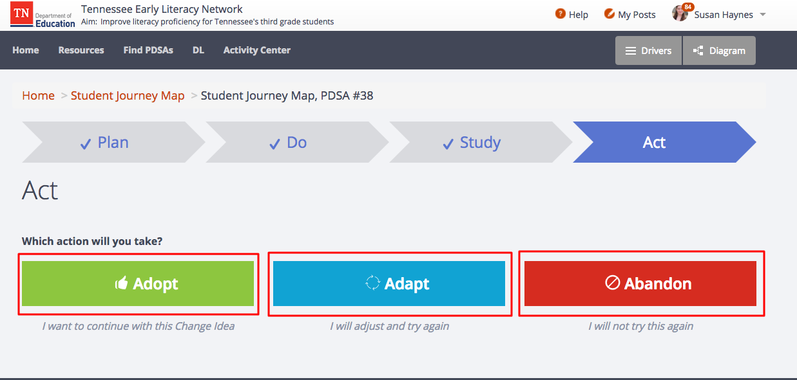
Task: Click Susan Haynes's profile avatar
Action: [x=680, y=13]
